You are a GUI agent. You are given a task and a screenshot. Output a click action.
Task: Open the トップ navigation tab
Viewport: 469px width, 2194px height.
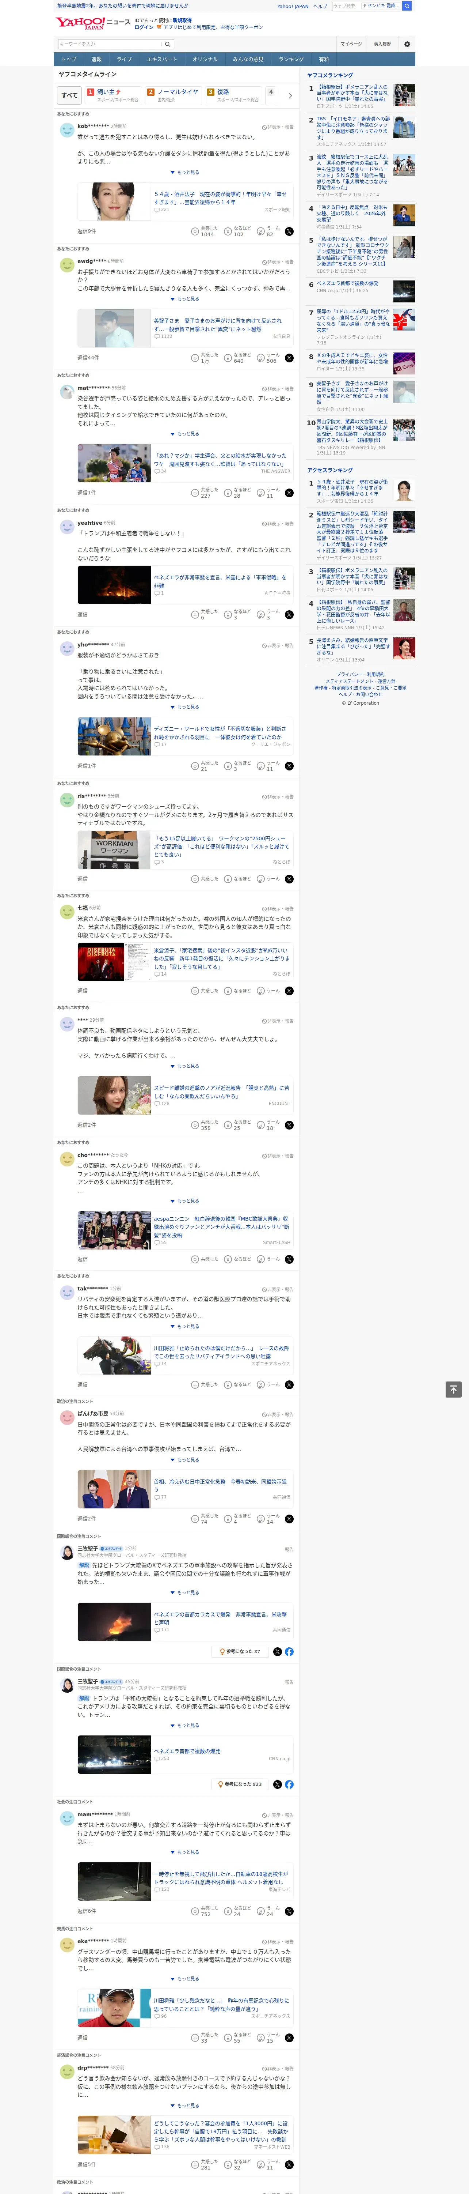pyautogui.click(x=69, y=60)
